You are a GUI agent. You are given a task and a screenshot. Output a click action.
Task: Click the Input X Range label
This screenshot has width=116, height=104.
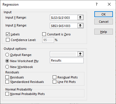tap(16, 25)
